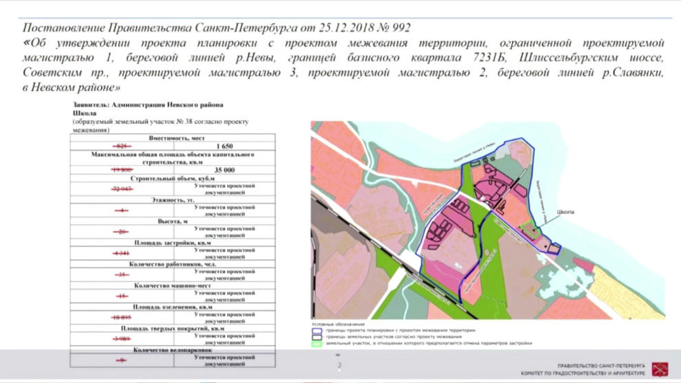Click the resolution title 'Постановление Правительства Санкт-Петербурга'

click(x=160, y=28)
